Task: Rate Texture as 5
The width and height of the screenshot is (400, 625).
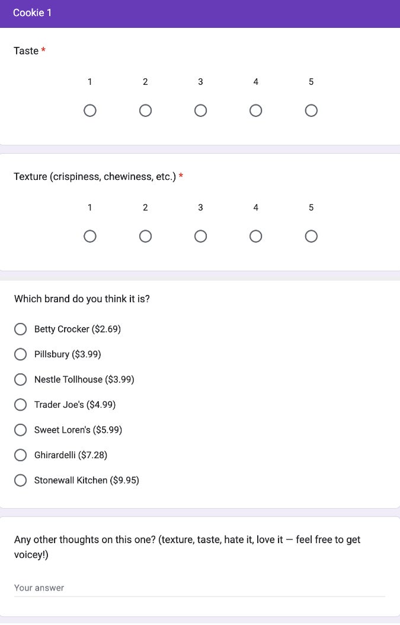Action: [x=311, y=236]
